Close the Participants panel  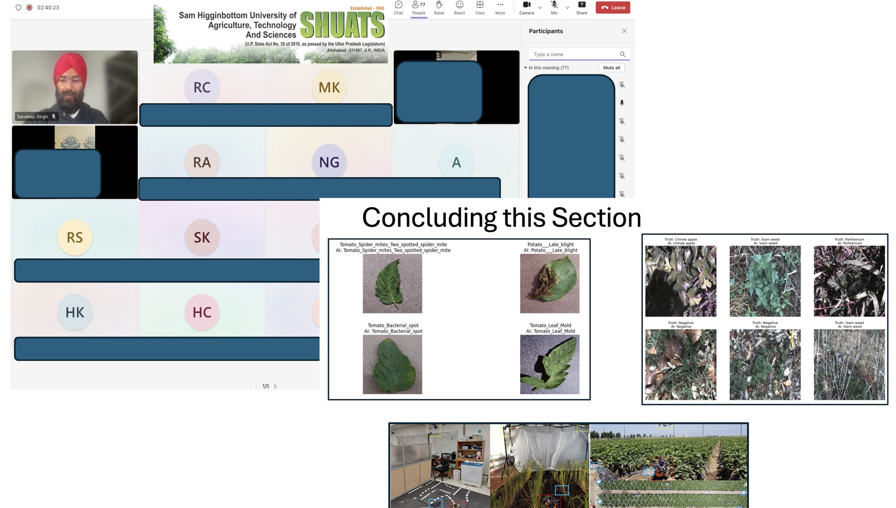(624, 31)
